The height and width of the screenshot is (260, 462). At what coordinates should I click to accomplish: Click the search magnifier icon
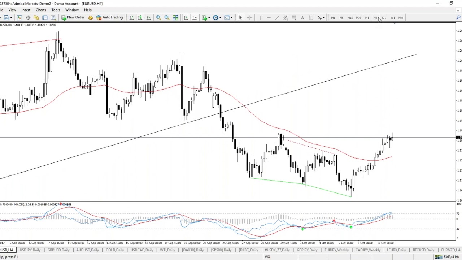pyautogui.click(x=458, y=17)
